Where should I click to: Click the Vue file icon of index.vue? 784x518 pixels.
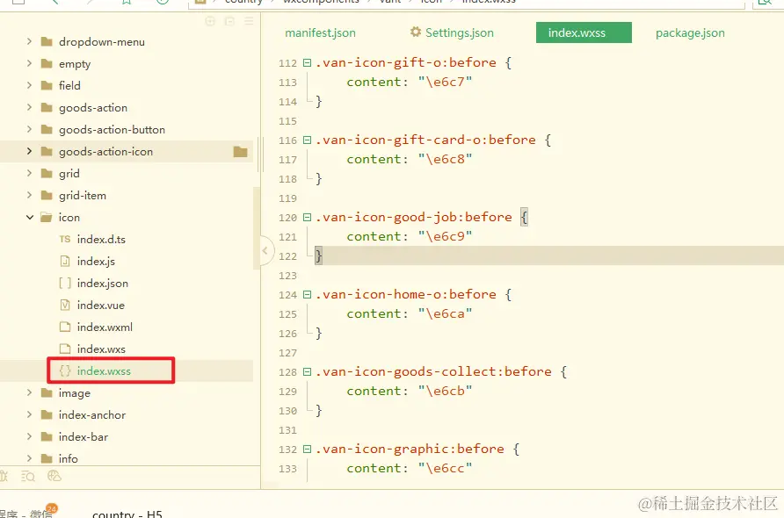(x=65, y=306)
